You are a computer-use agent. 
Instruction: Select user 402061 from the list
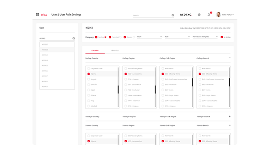[x=57, y=44]
